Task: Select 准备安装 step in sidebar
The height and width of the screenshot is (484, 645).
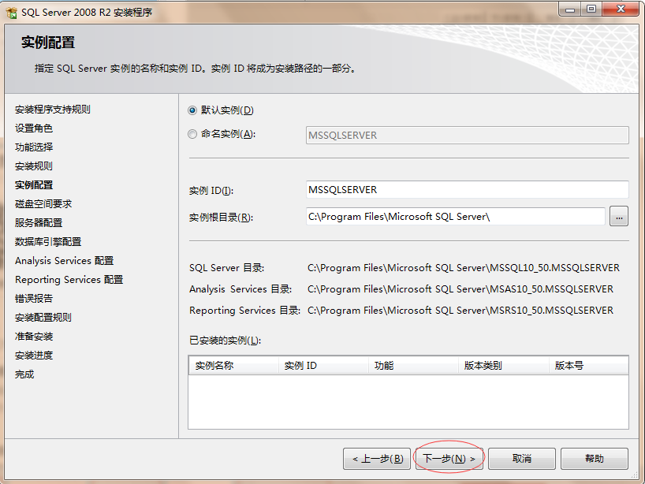Action: click(x=34, y=337)
